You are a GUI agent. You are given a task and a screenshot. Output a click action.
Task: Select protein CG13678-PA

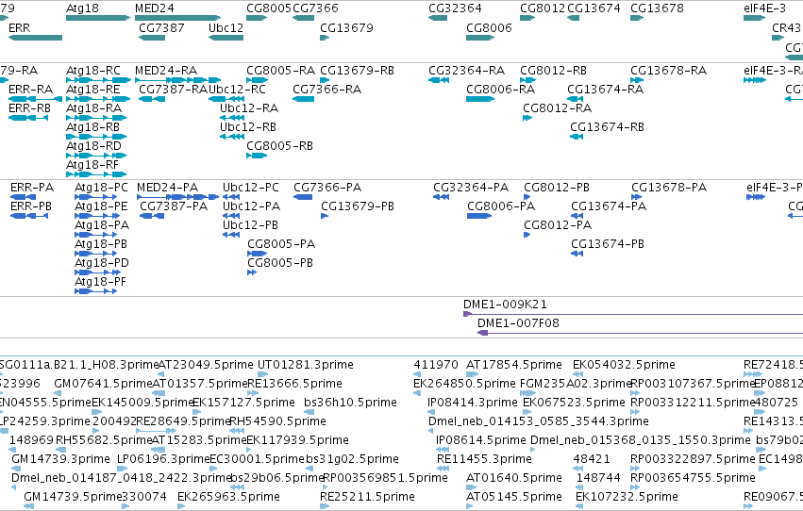tap(669, 188)
